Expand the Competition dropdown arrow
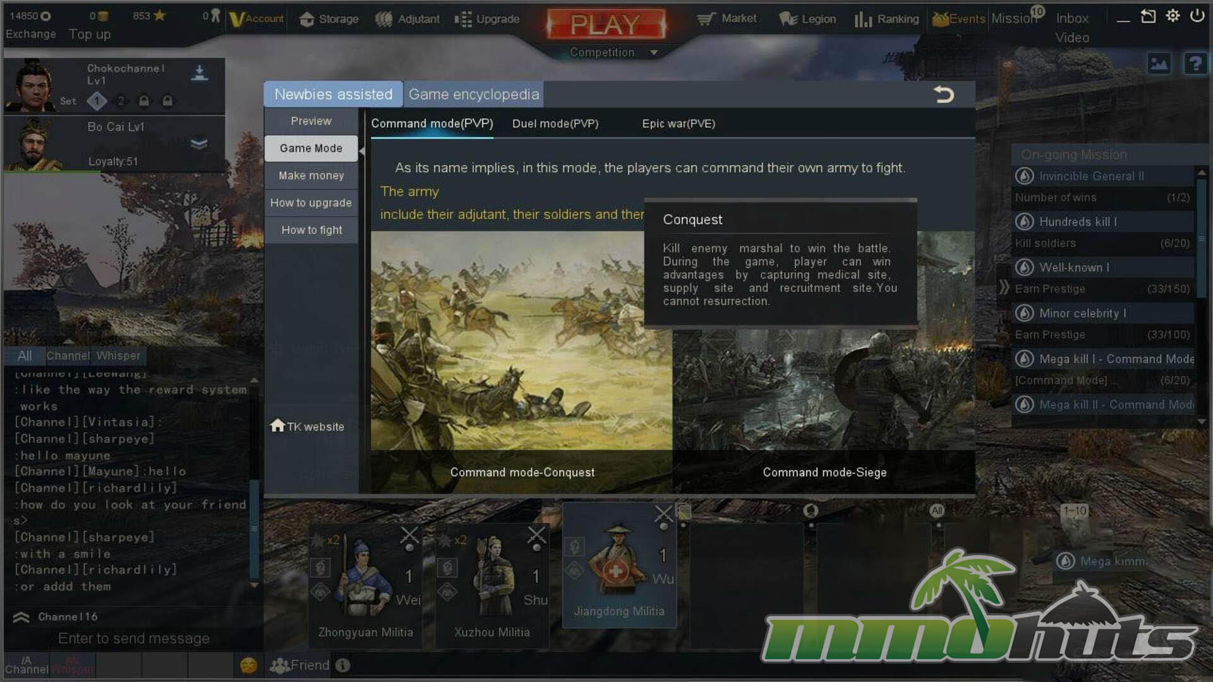The height and width of the screenshot is (682, 1213). (654, 53)
